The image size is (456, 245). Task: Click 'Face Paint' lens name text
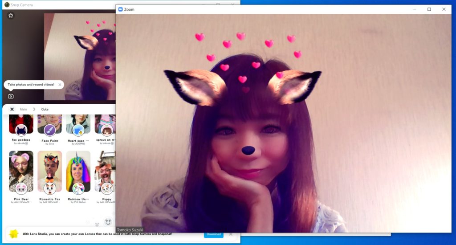point(50,141)
